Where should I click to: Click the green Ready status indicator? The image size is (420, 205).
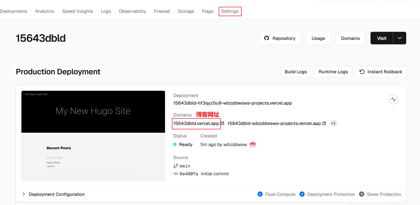point(175,144)
